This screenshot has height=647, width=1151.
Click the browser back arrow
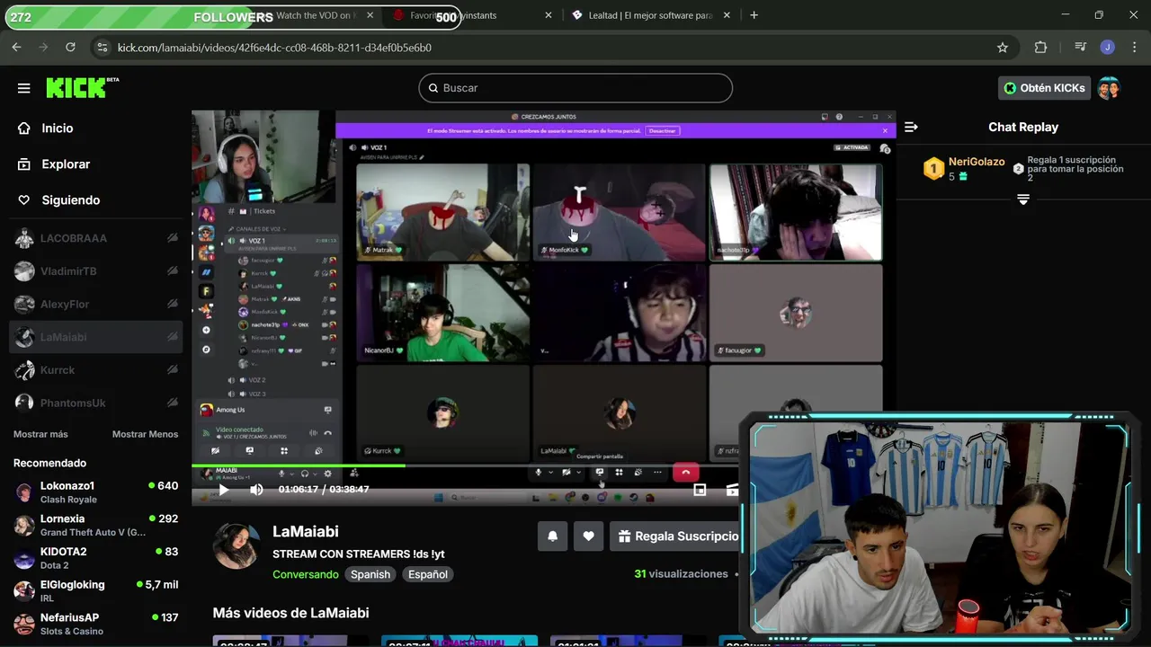pyautogui.click(x=16, y=48)
